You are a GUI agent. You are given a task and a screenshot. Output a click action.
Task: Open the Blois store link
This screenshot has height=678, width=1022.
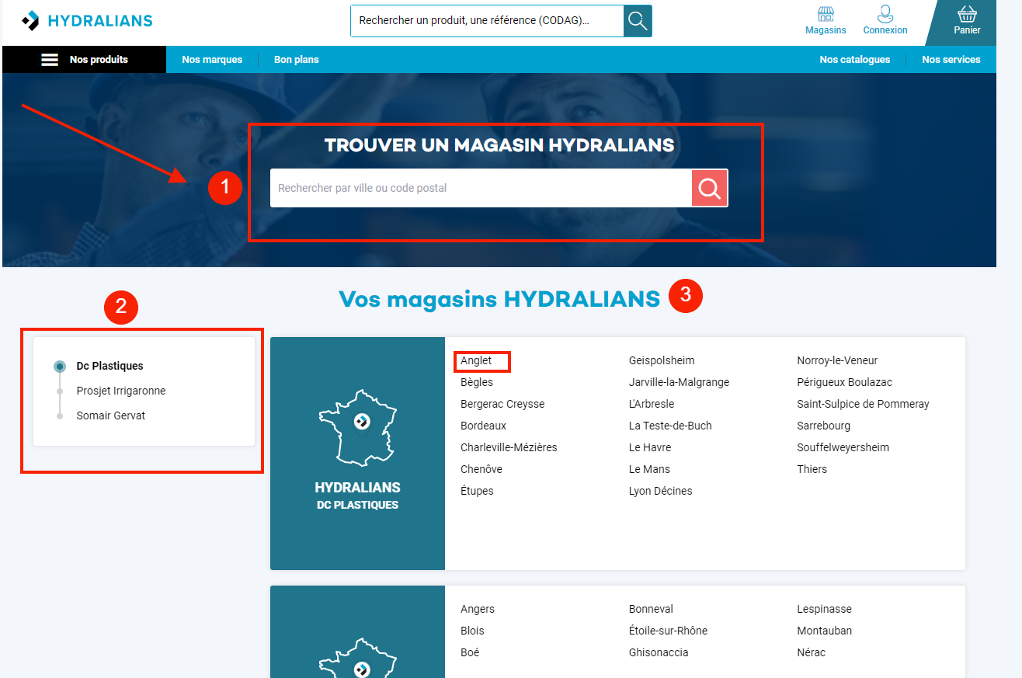(472, 631)
